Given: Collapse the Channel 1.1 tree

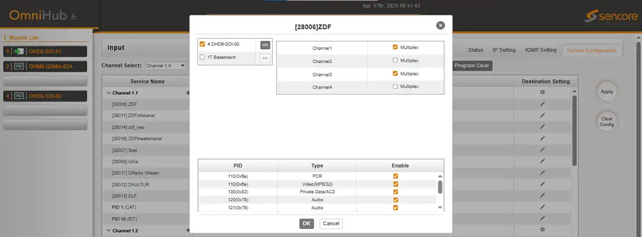Looking at the screenshot, I should coord(109,93).
